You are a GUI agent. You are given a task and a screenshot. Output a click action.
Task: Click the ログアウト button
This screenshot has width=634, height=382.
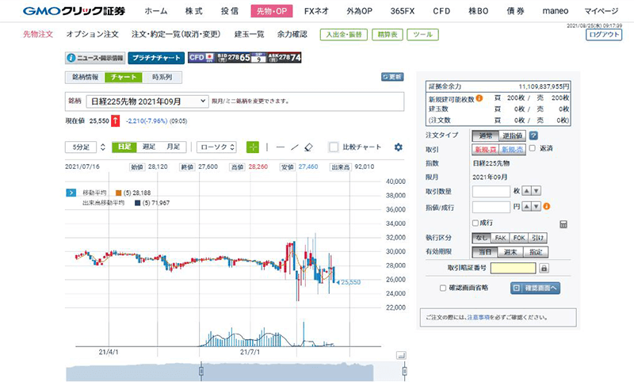603,35
